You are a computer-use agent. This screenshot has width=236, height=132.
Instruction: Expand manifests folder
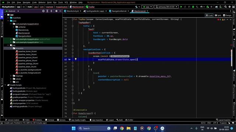(x=8, y=18)
